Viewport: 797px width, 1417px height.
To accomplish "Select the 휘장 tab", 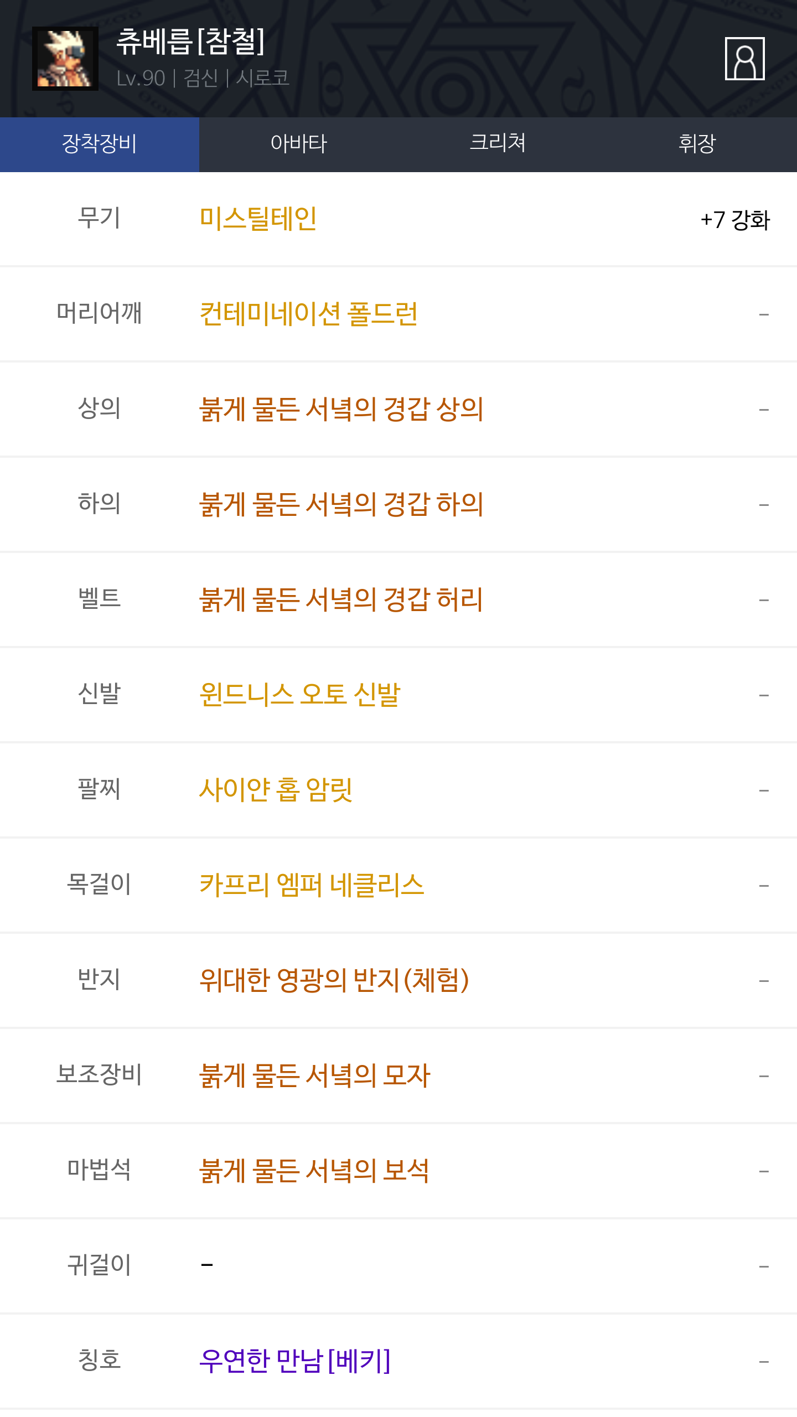I will [x=697, y=144].
